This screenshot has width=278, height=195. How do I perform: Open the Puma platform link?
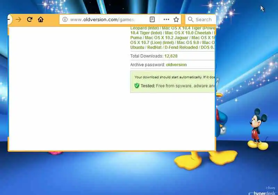(x=136, y=38)
